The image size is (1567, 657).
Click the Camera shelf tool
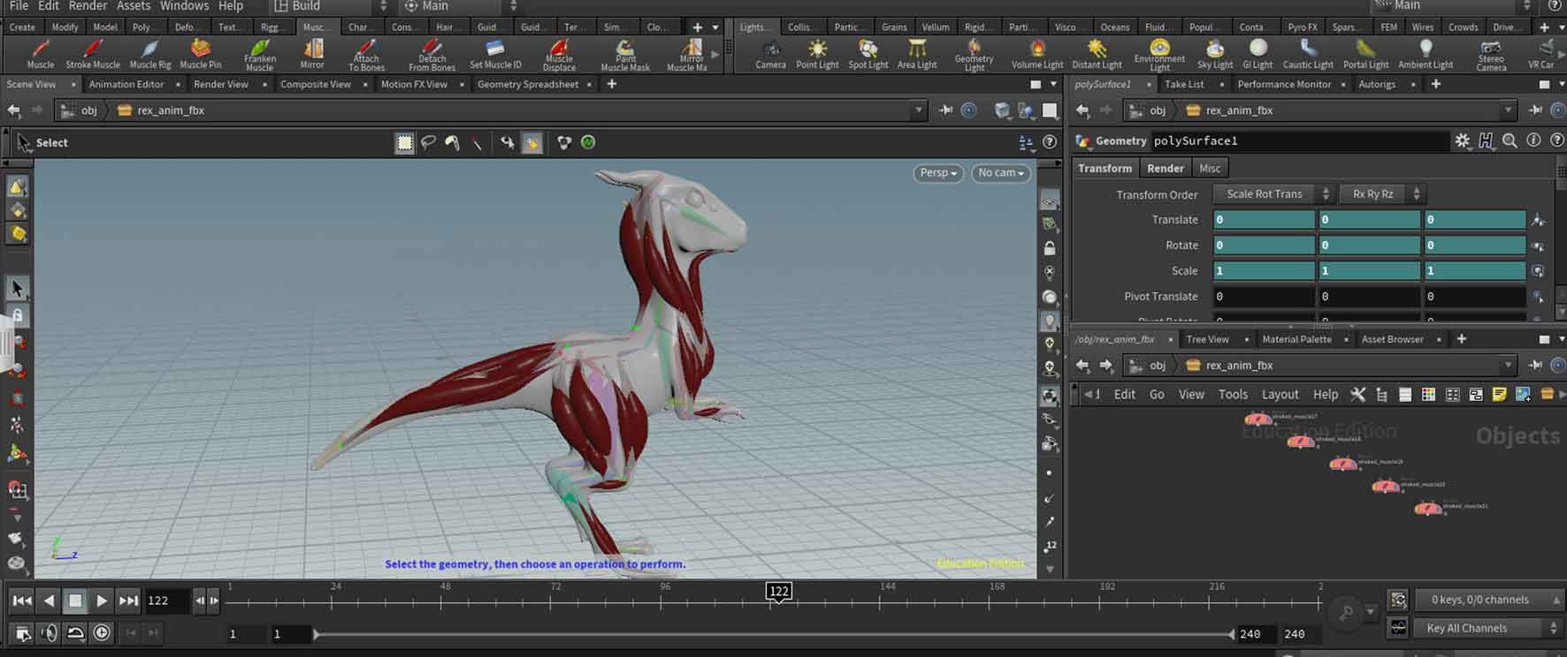pyautogui.click(x=770, y=53)
